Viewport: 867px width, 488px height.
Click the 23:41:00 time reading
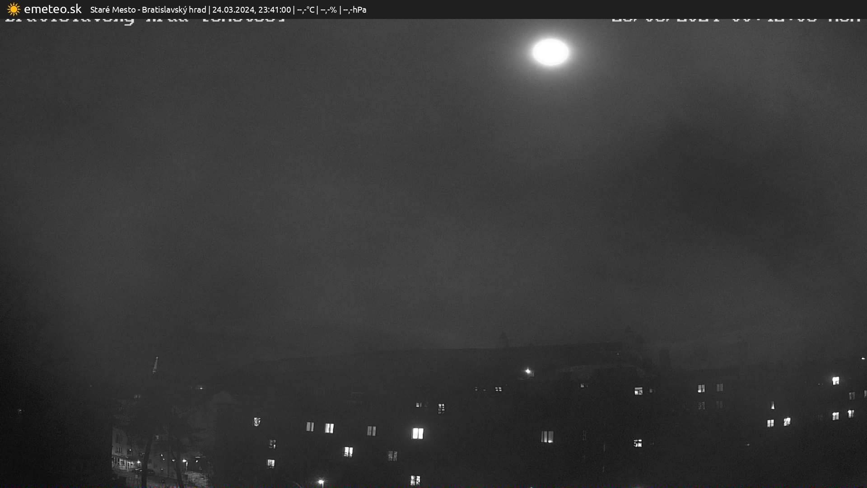(275, 9)
